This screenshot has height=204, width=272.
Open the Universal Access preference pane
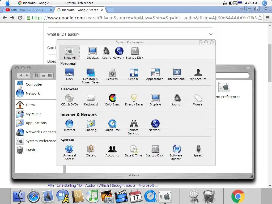[69, 152]
